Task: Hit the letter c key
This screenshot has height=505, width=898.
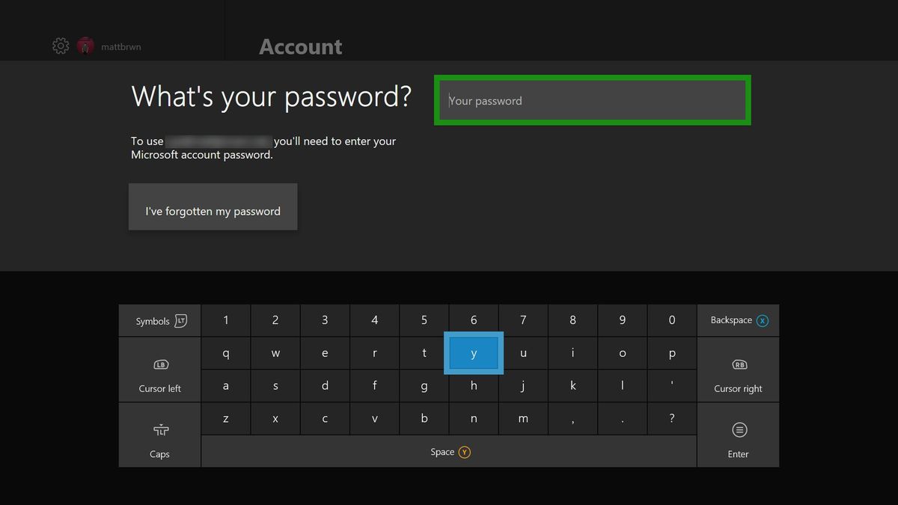Action: tap(325, 419)
